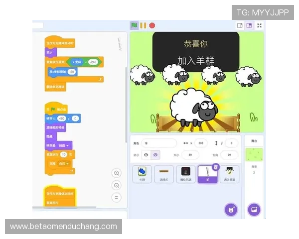
Task: Show the sprite using the open eye icon
Action: [x=146, y=155]
